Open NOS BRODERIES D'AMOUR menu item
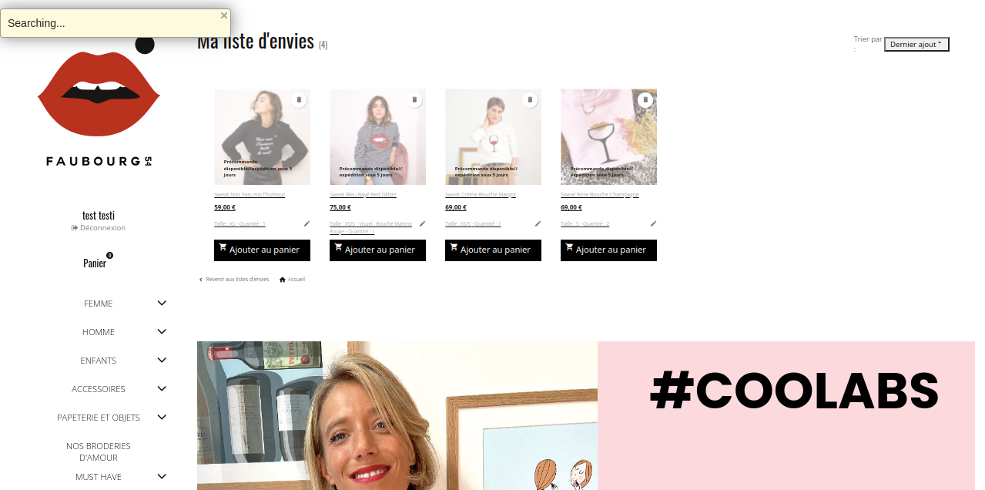The height and width of the screenshot is (490, 985). point(99,451)
